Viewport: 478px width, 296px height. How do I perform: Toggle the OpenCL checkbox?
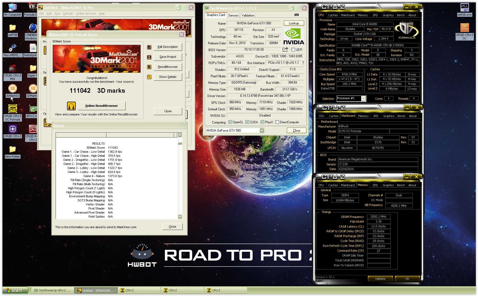coord(230,122)
